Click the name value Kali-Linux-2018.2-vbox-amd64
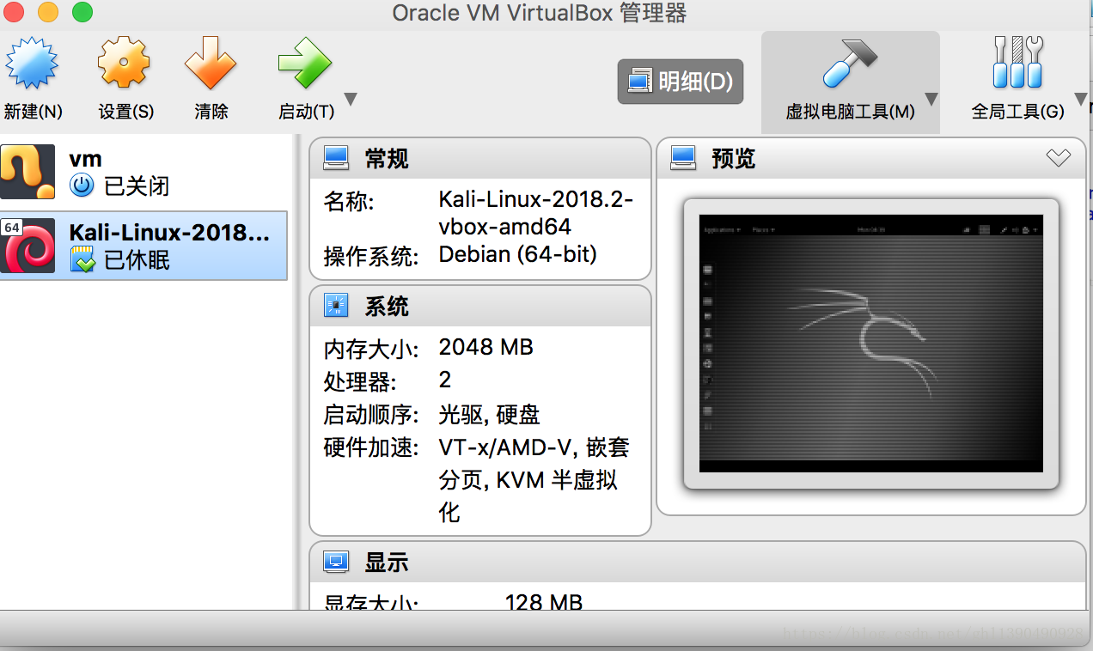This screenshot has width=1093, height=651. coord(535,213)
